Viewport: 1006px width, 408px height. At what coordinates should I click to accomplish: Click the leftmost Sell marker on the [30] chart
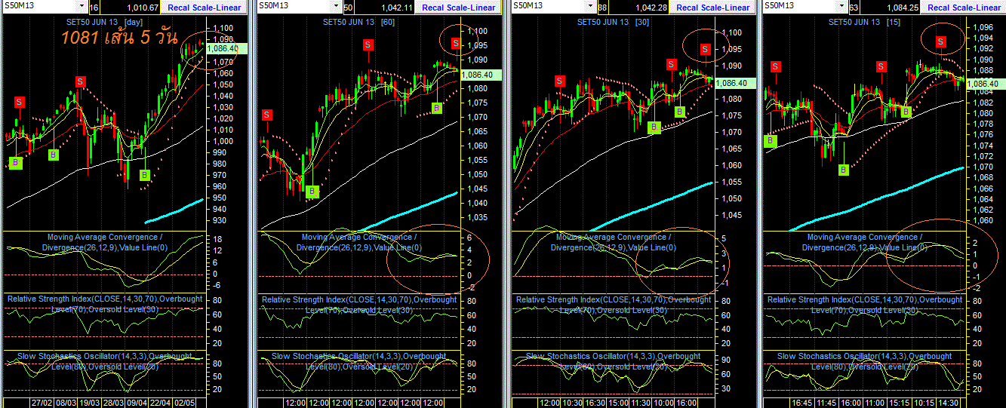[559, 81]
